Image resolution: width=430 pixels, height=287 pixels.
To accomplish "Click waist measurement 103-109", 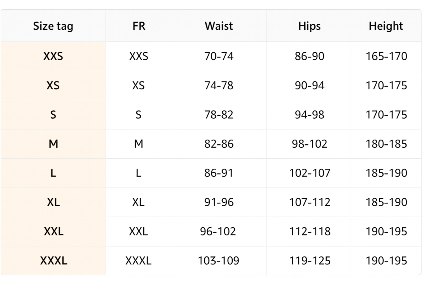I will pos(218,261).
